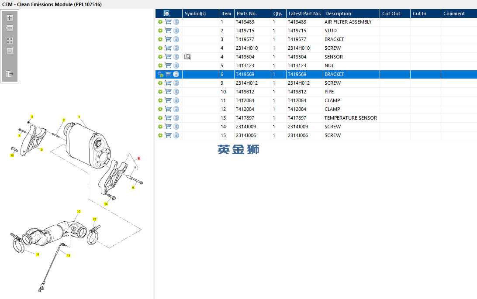477x299 pixels.
Task: Sort by Description column header
Action: point(351,14)
